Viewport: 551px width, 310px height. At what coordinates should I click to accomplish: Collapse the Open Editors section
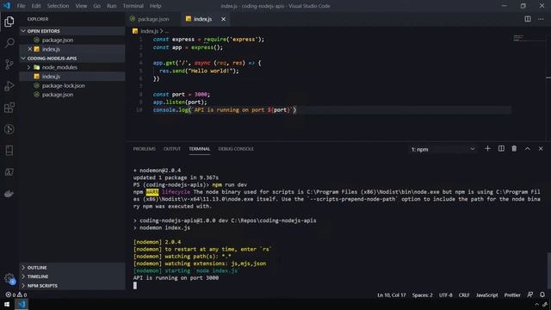[x=72, y=31]
